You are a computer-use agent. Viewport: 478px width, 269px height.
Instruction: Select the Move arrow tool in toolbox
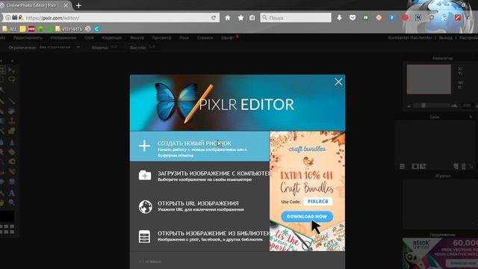pos(12,69)
